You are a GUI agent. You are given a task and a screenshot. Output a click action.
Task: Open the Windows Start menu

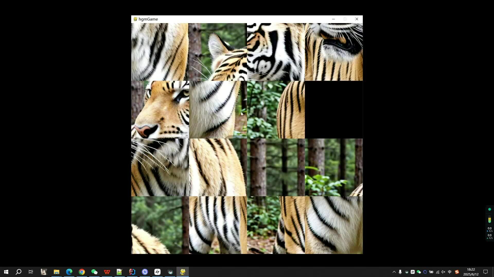click(6, 272)
